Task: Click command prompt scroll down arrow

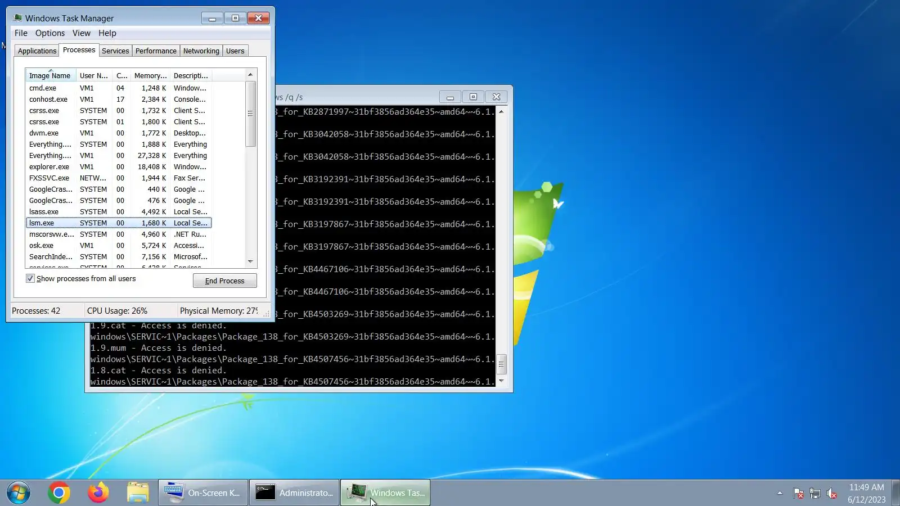Action: coord(501,381)
